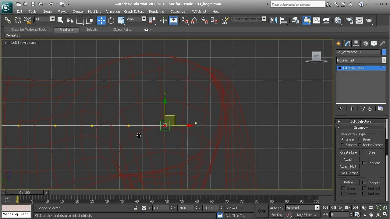Open the Graph Editors menu

click(134, 12)
